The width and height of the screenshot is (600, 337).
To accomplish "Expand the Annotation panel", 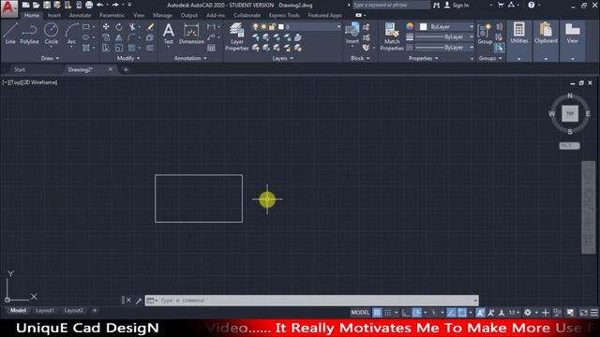I will pos(190,58).
